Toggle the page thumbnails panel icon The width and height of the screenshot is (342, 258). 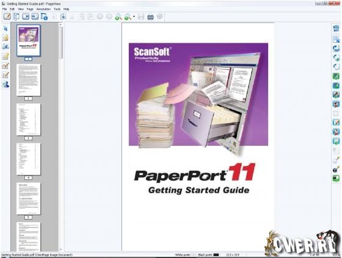[x=16, y=16]
